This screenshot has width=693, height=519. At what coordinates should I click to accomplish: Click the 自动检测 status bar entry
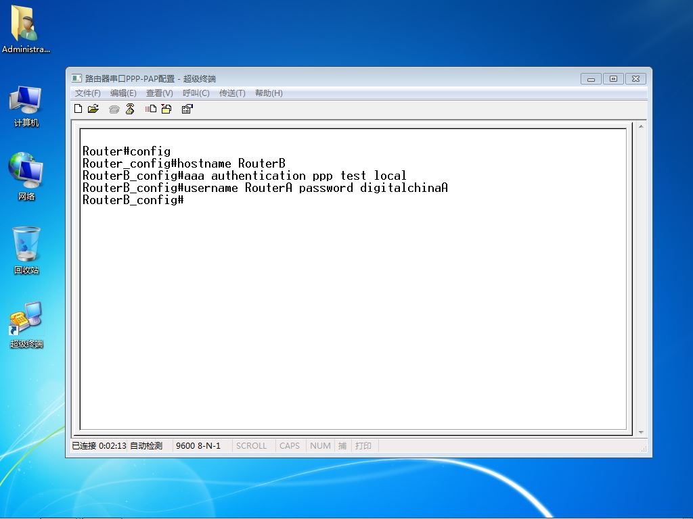146,446
